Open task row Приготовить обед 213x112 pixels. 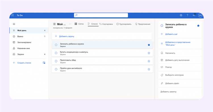(x=102, y=61)
